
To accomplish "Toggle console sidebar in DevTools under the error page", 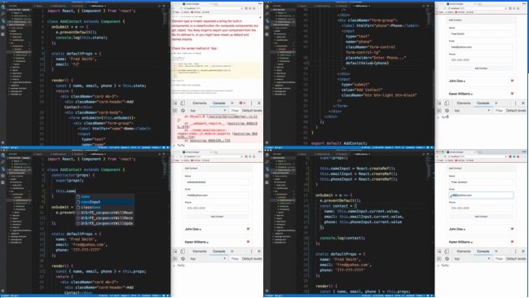I will 175,111.
